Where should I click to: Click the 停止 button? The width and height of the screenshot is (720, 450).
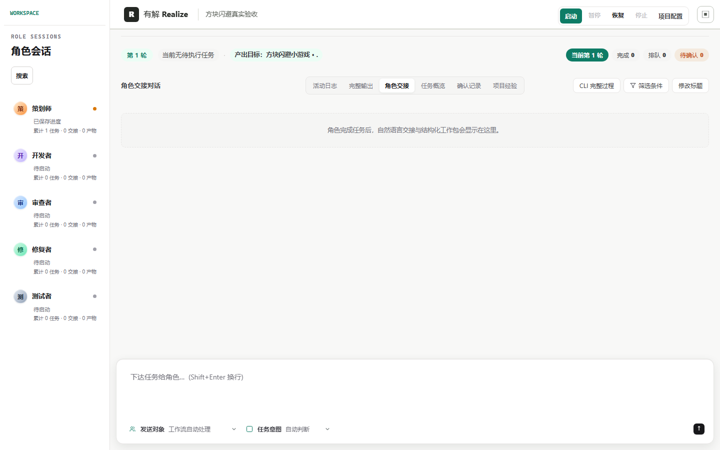[x=641, y=15]
